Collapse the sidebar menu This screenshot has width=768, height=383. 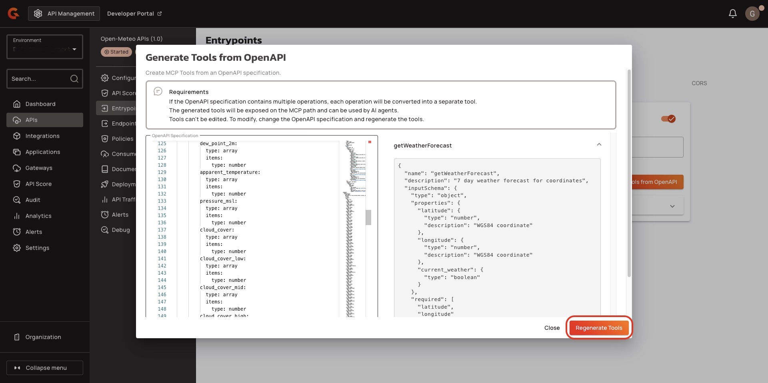click(x=45, y=368)
